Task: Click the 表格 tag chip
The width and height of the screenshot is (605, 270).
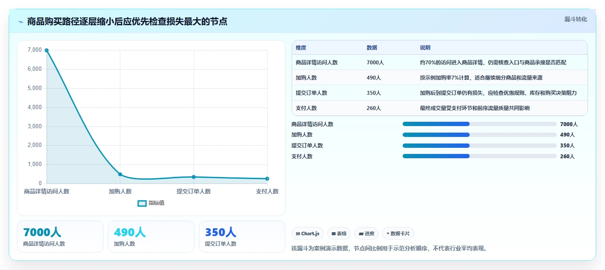Action: [339, 233]
